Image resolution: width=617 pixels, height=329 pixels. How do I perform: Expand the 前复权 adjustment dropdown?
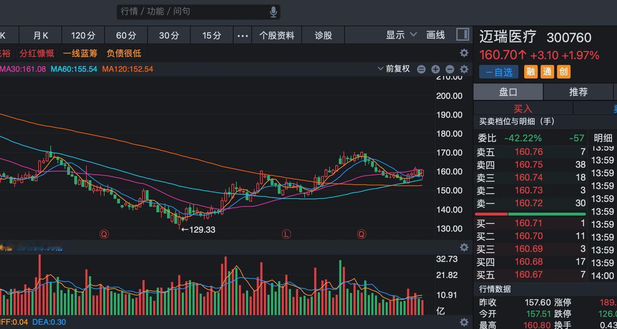click(x=393, y=69)
